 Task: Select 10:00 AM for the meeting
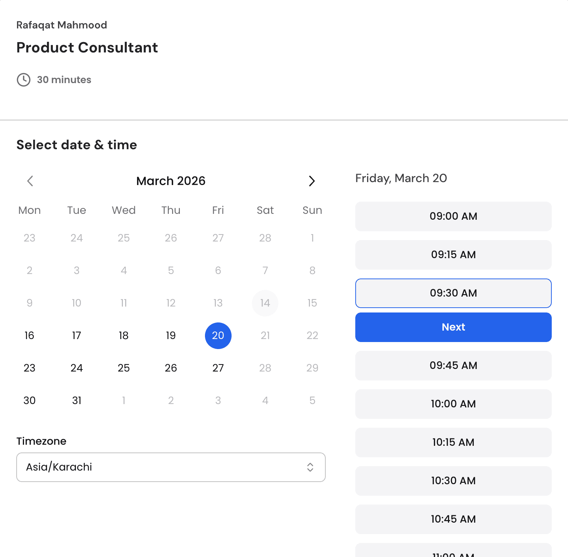[453, 404]
